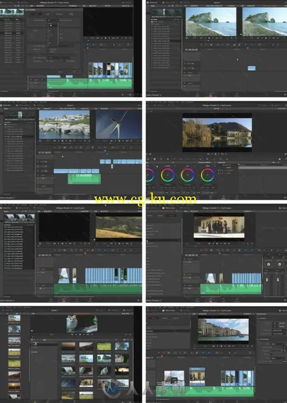Screen dimensions: 287x403
Task: Adjust the Gamma color wheel in color page
Action: tap(168, 175)
